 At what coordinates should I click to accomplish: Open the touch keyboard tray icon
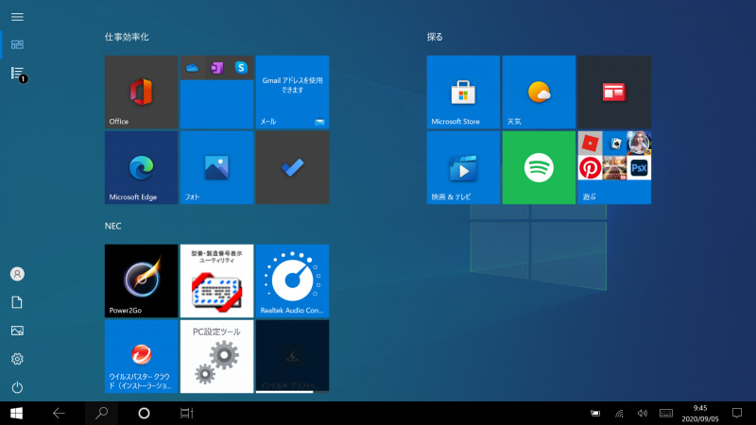(666, 413)
